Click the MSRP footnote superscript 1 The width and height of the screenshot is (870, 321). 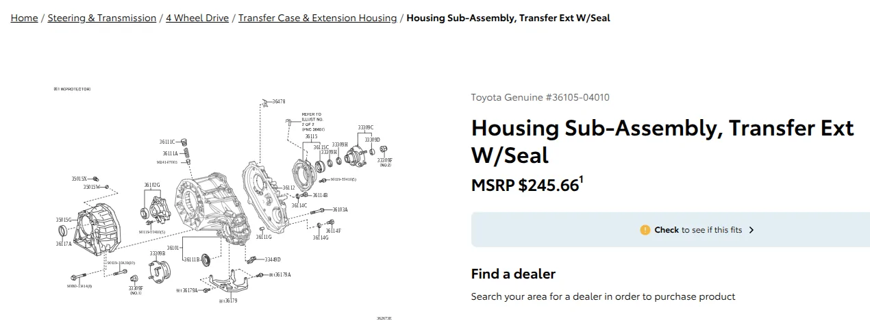[581, 179]
